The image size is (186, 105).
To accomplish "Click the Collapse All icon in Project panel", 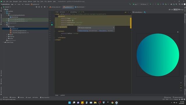I will [42, 7].
